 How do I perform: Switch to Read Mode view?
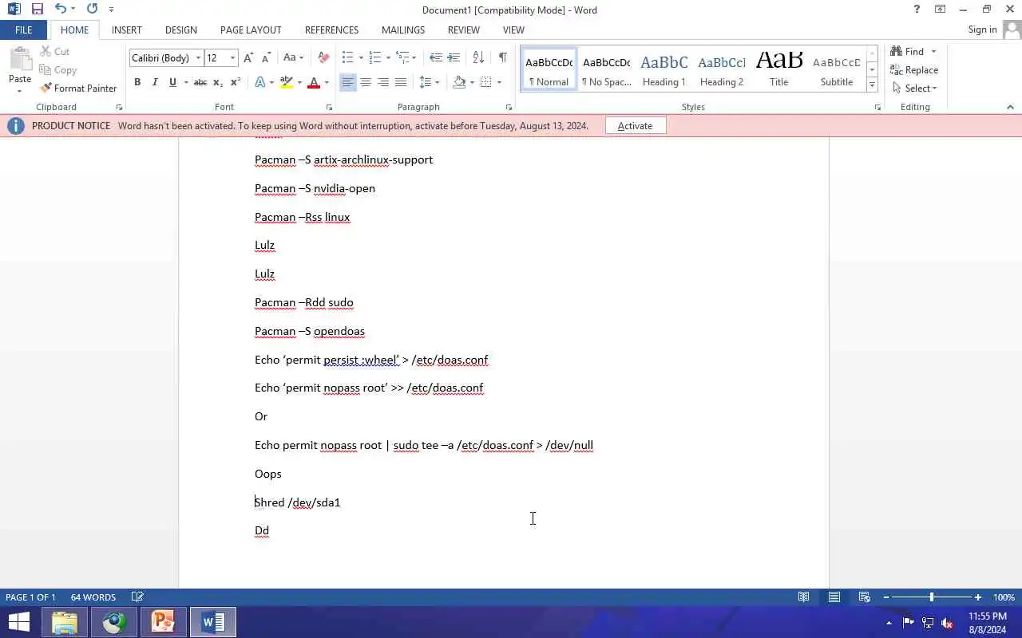coord(804,597)
